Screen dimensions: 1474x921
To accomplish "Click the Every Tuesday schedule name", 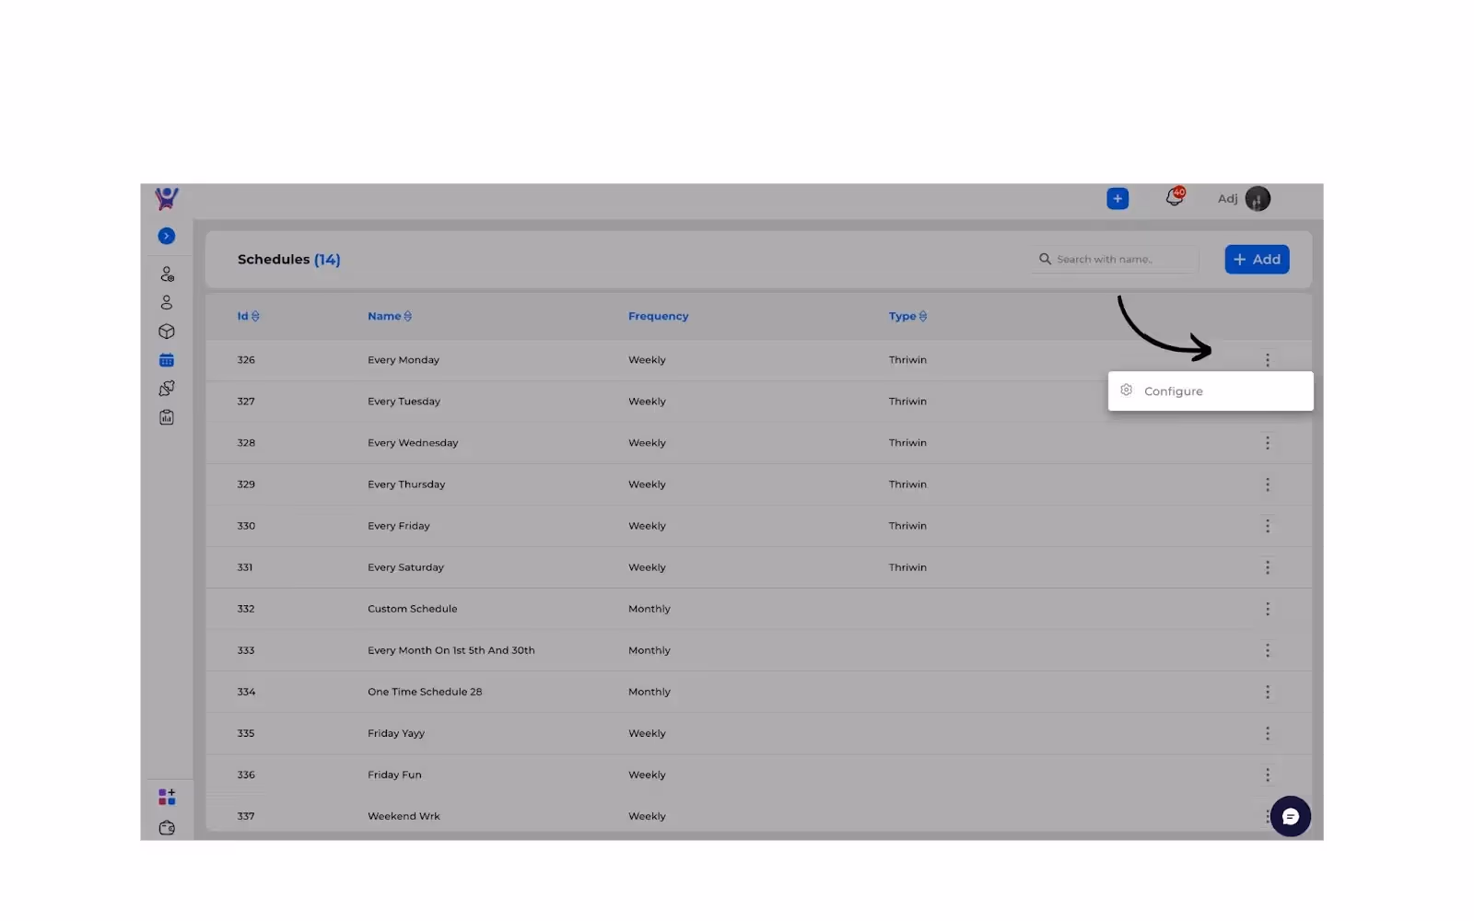I will click(x=404, y=402).
